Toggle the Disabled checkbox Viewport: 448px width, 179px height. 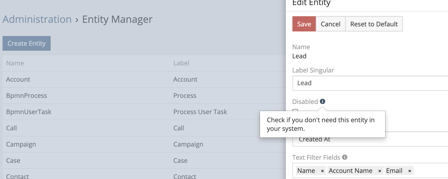[x=295, y=110]
